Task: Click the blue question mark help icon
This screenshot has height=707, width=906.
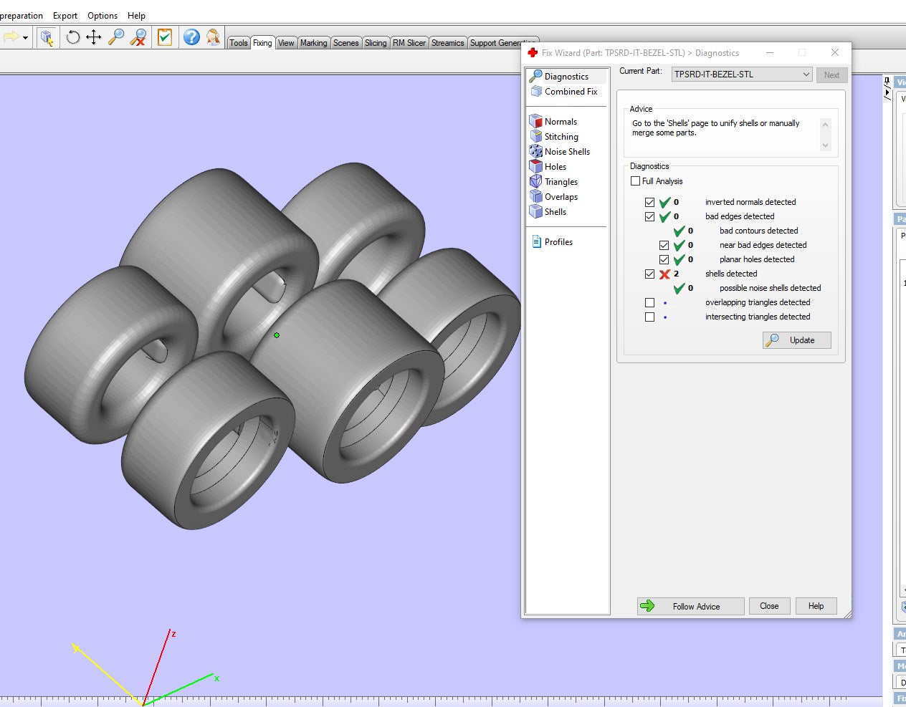Action: click(x=191, y=37)
